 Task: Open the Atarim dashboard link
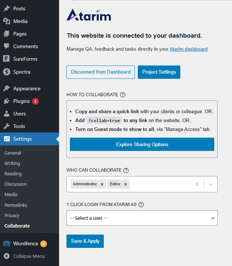(188, 49)
